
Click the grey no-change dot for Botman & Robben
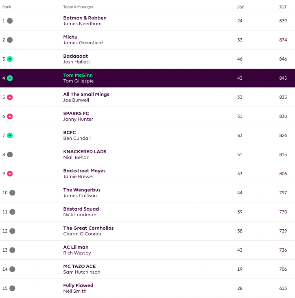click(10, 21)
